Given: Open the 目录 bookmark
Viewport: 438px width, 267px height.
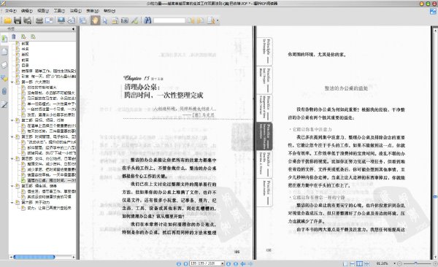Looking at the screenshot, I should (x=25, y=66).
